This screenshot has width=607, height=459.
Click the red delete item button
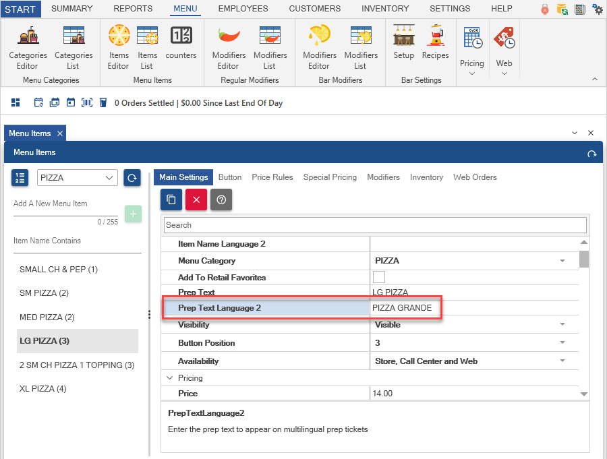tap(196, 199)
